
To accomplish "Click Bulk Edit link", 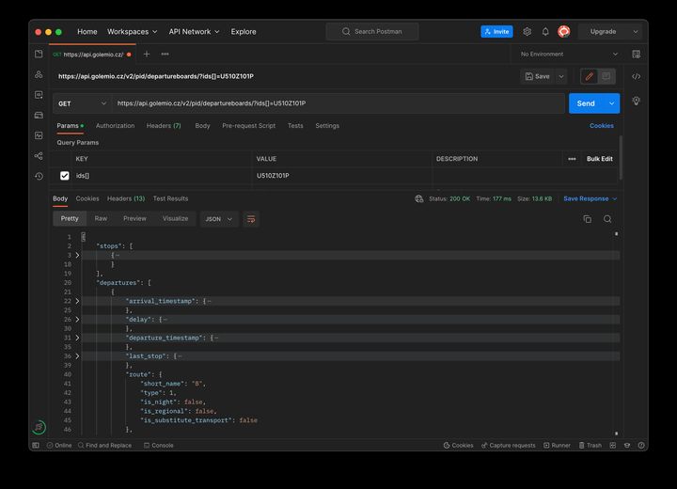I will [599, 159].
